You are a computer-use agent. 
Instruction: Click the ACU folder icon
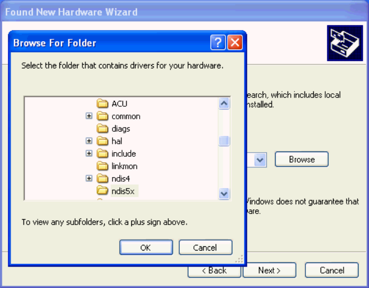tap(102, 104)
